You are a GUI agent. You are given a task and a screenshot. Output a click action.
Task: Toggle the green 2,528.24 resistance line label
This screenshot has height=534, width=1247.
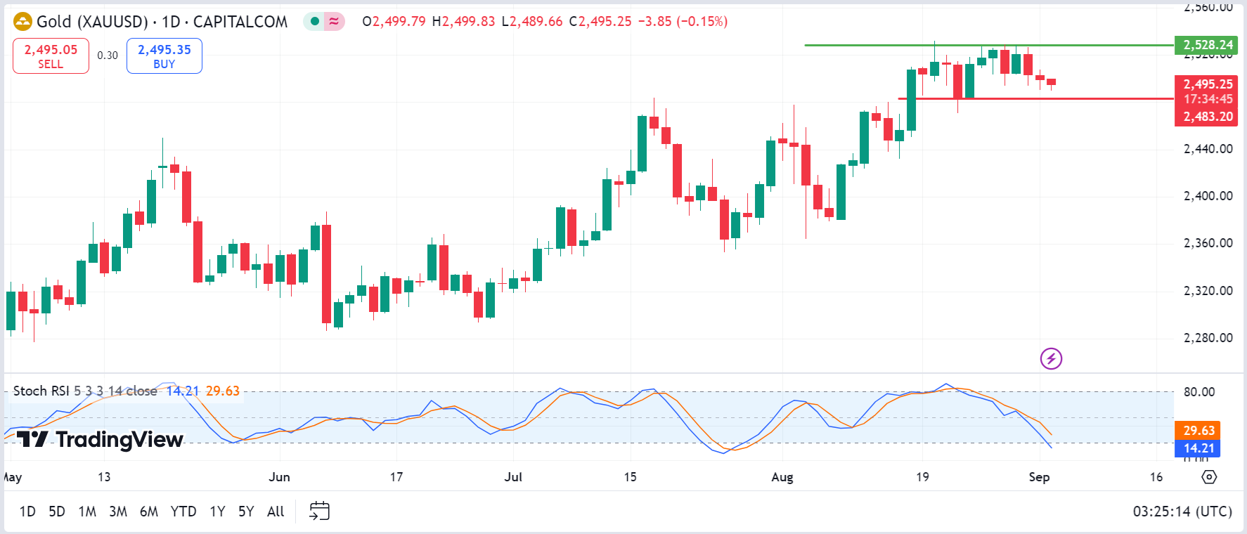pos(1206,44)
